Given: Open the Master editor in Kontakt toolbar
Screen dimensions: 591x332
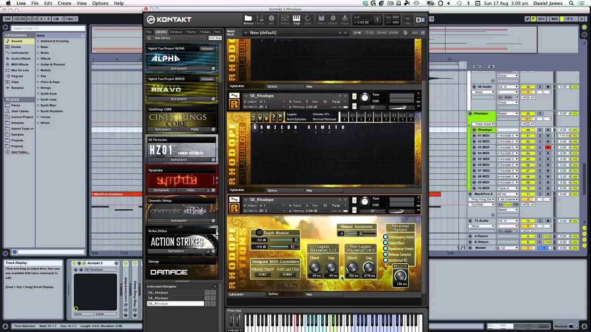Looking at the screenshot, I should click(260, 20).
